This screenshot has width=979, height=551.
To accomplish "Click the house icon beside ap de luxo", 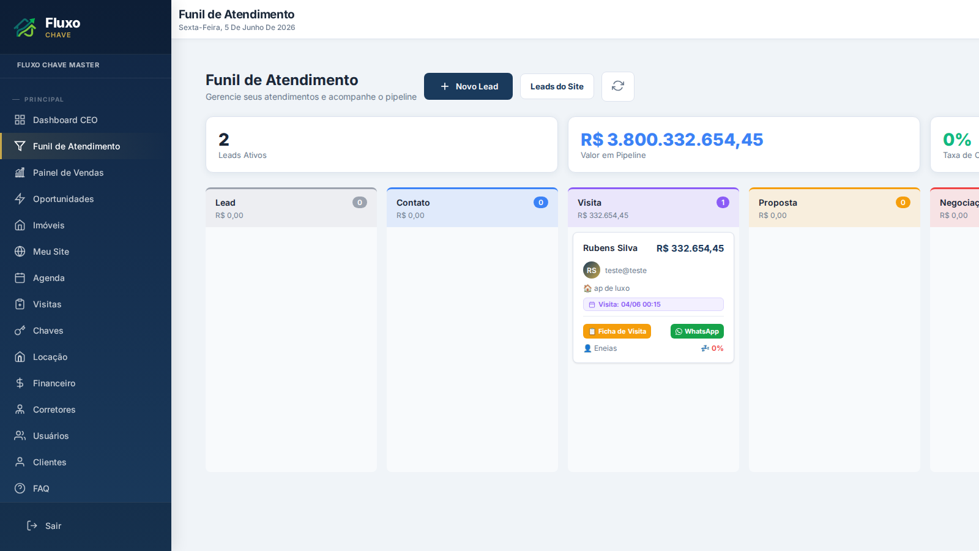I will [x=587, y=288].
